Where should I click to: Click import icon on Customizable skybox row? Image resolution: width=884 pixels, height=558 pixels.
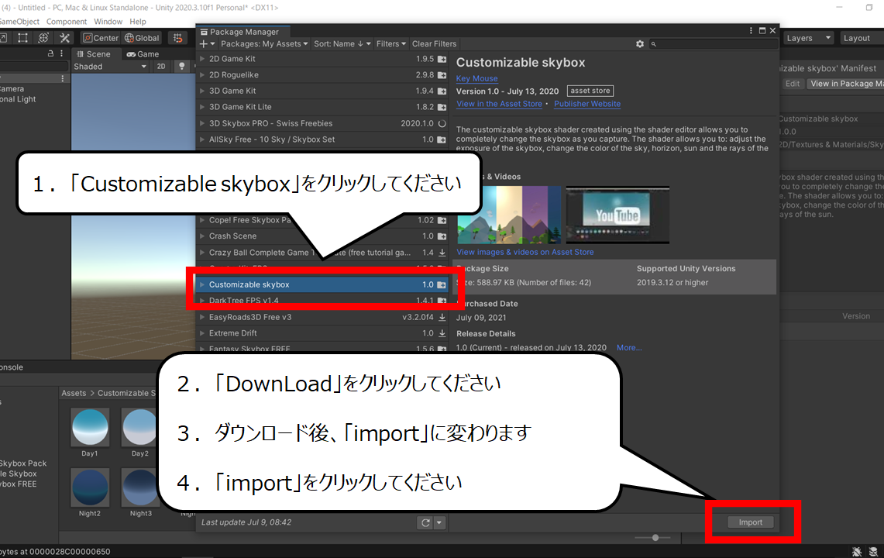[442, 285]
